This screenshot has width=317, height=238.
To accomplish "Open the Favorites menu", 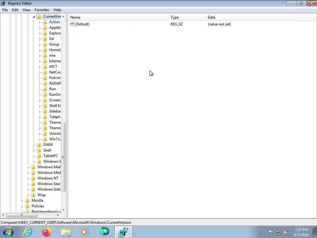I will click(x=42, y=10).
